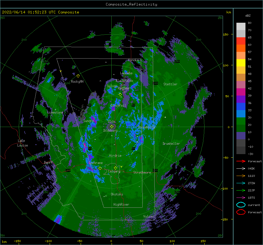This screenshot has width=263, height=245.
Task: Click the cyan 27ZW arrow in legend
Action: point(241,183)
